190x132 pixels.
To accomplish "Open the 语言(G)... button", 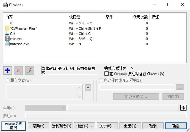I will tap(84, 126).
